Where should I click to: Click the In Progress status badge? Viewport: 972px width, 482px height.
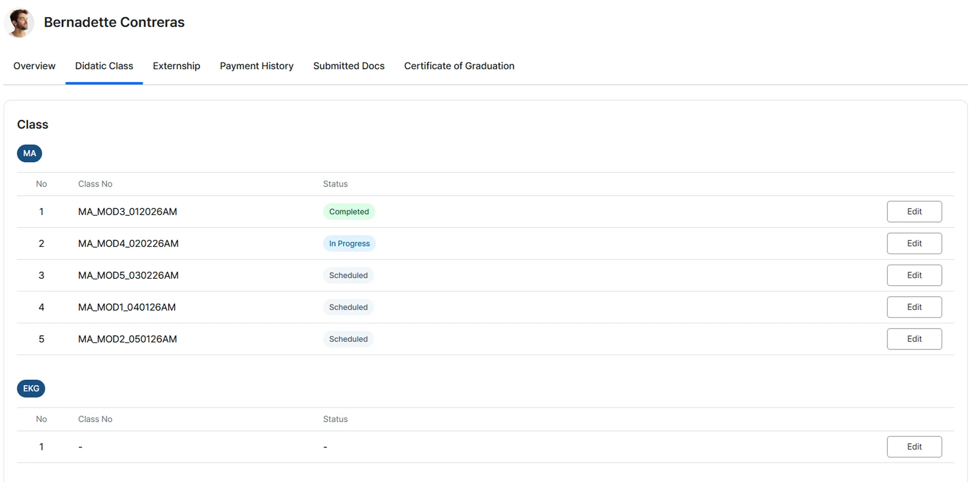pos(349,243)
